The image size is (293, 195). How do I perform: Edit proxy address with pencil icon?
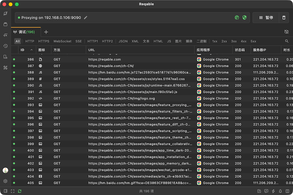[86, 17]
